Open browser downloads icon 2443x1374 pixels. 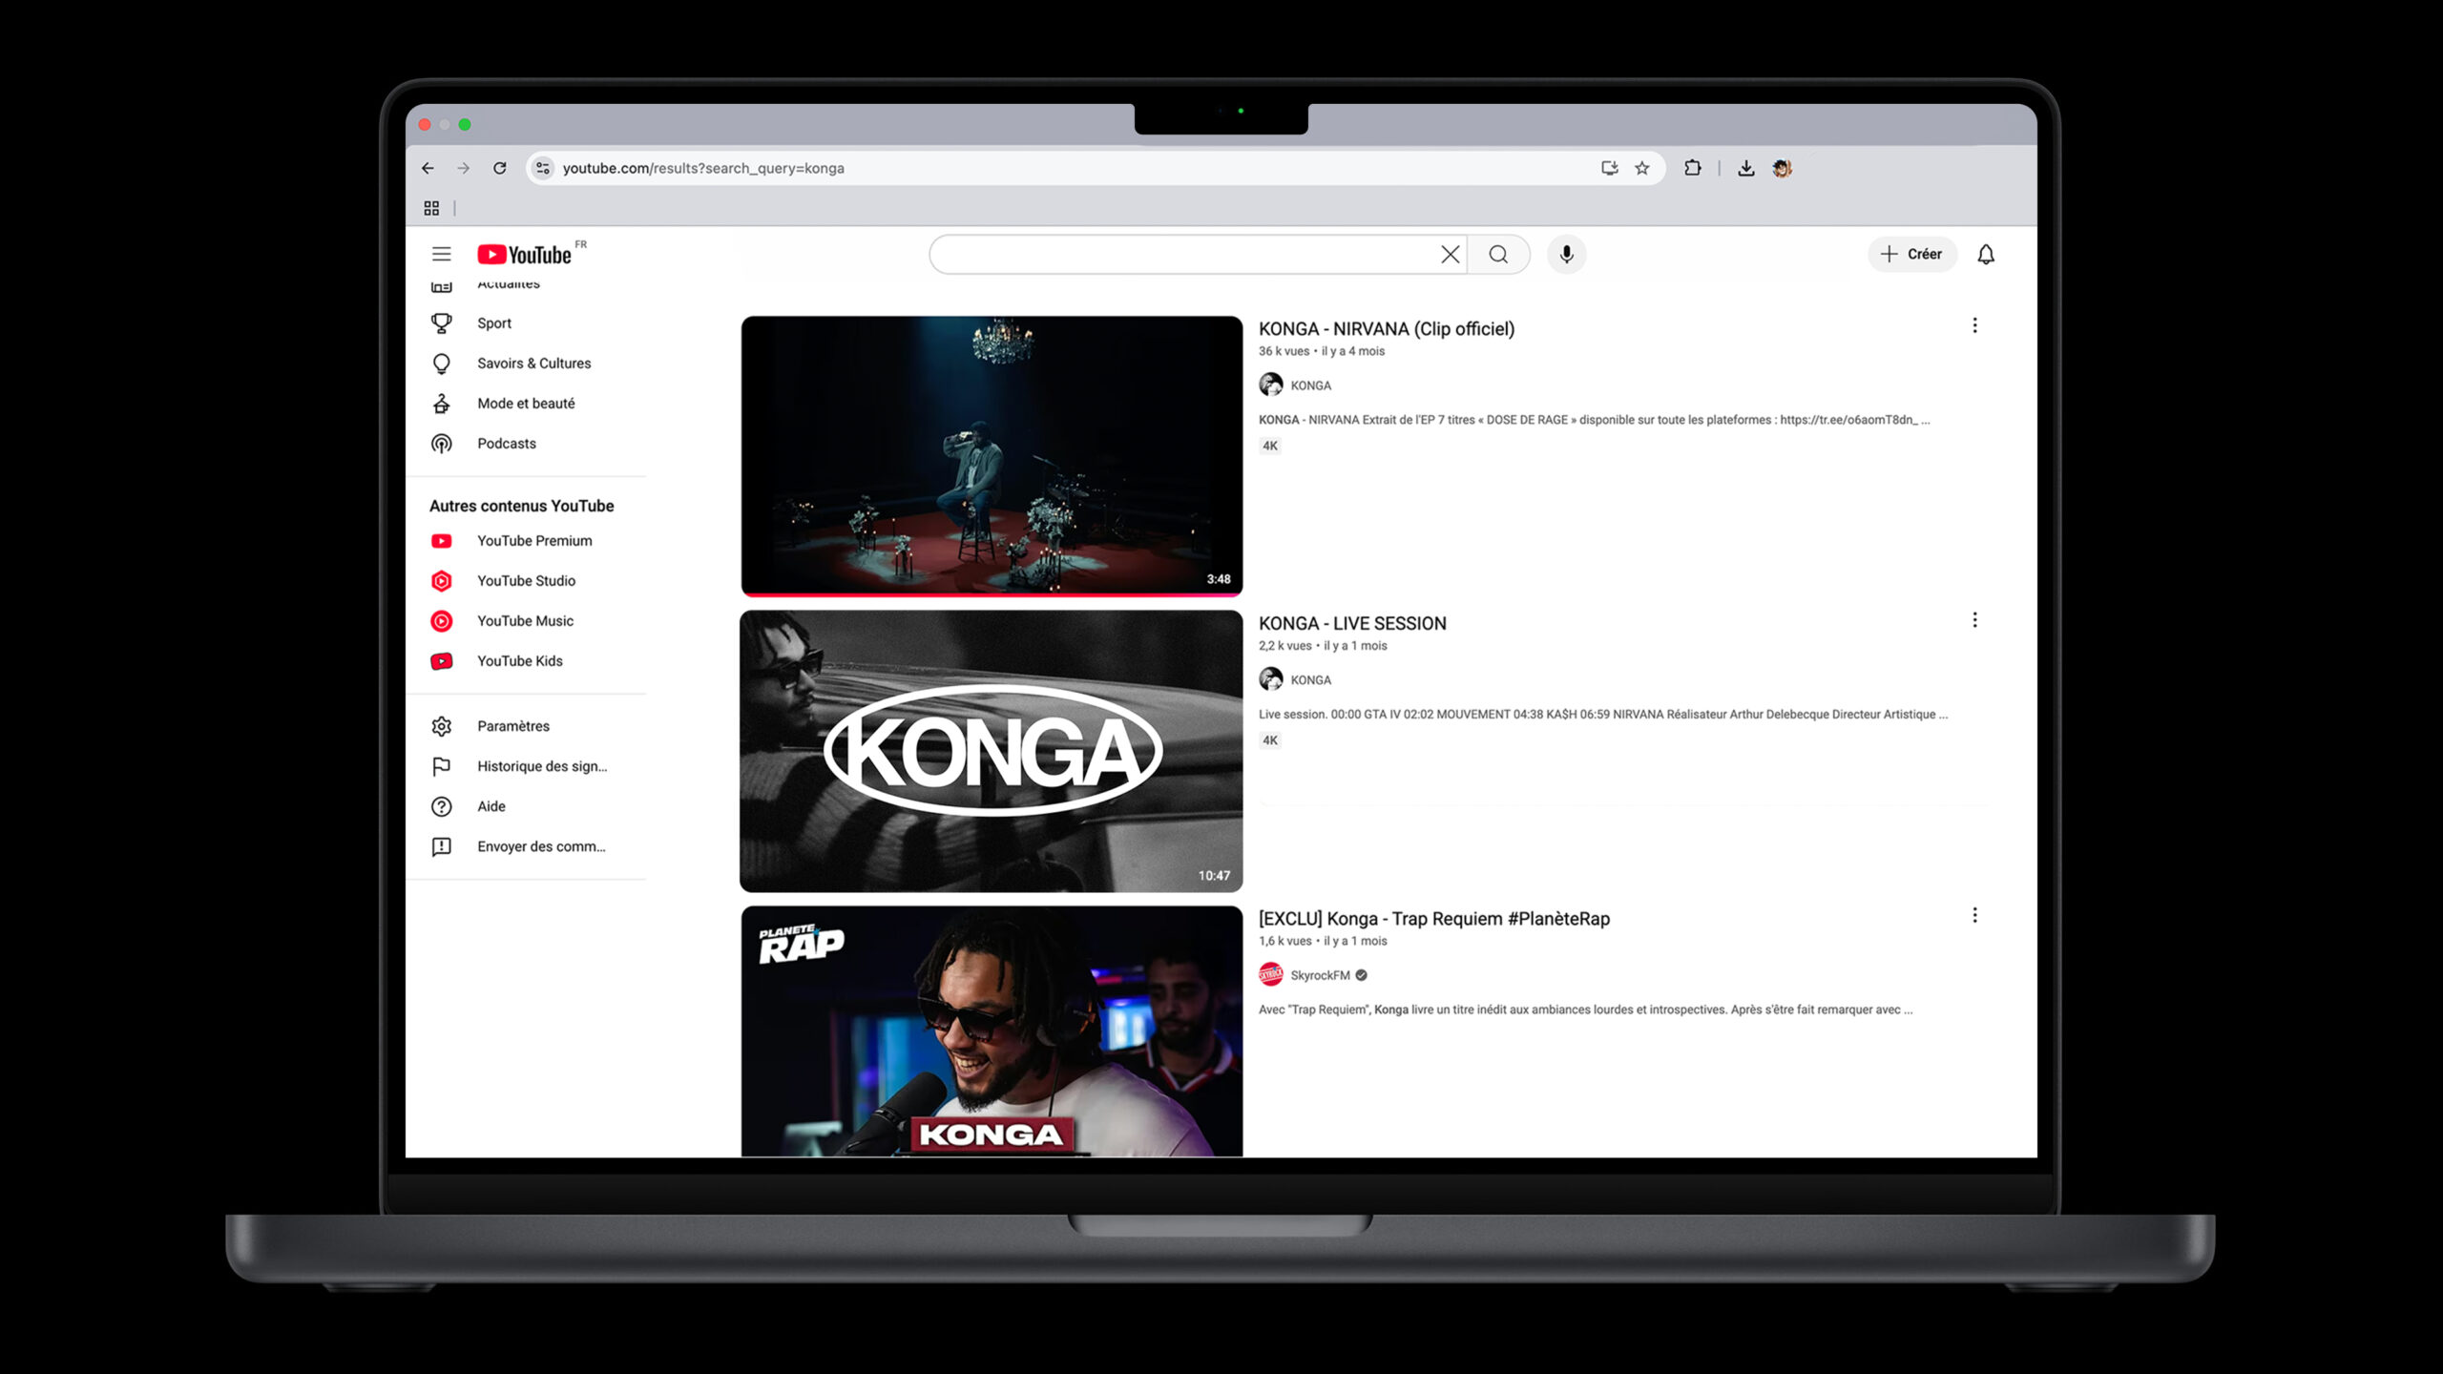click(x=1745, y=168)
